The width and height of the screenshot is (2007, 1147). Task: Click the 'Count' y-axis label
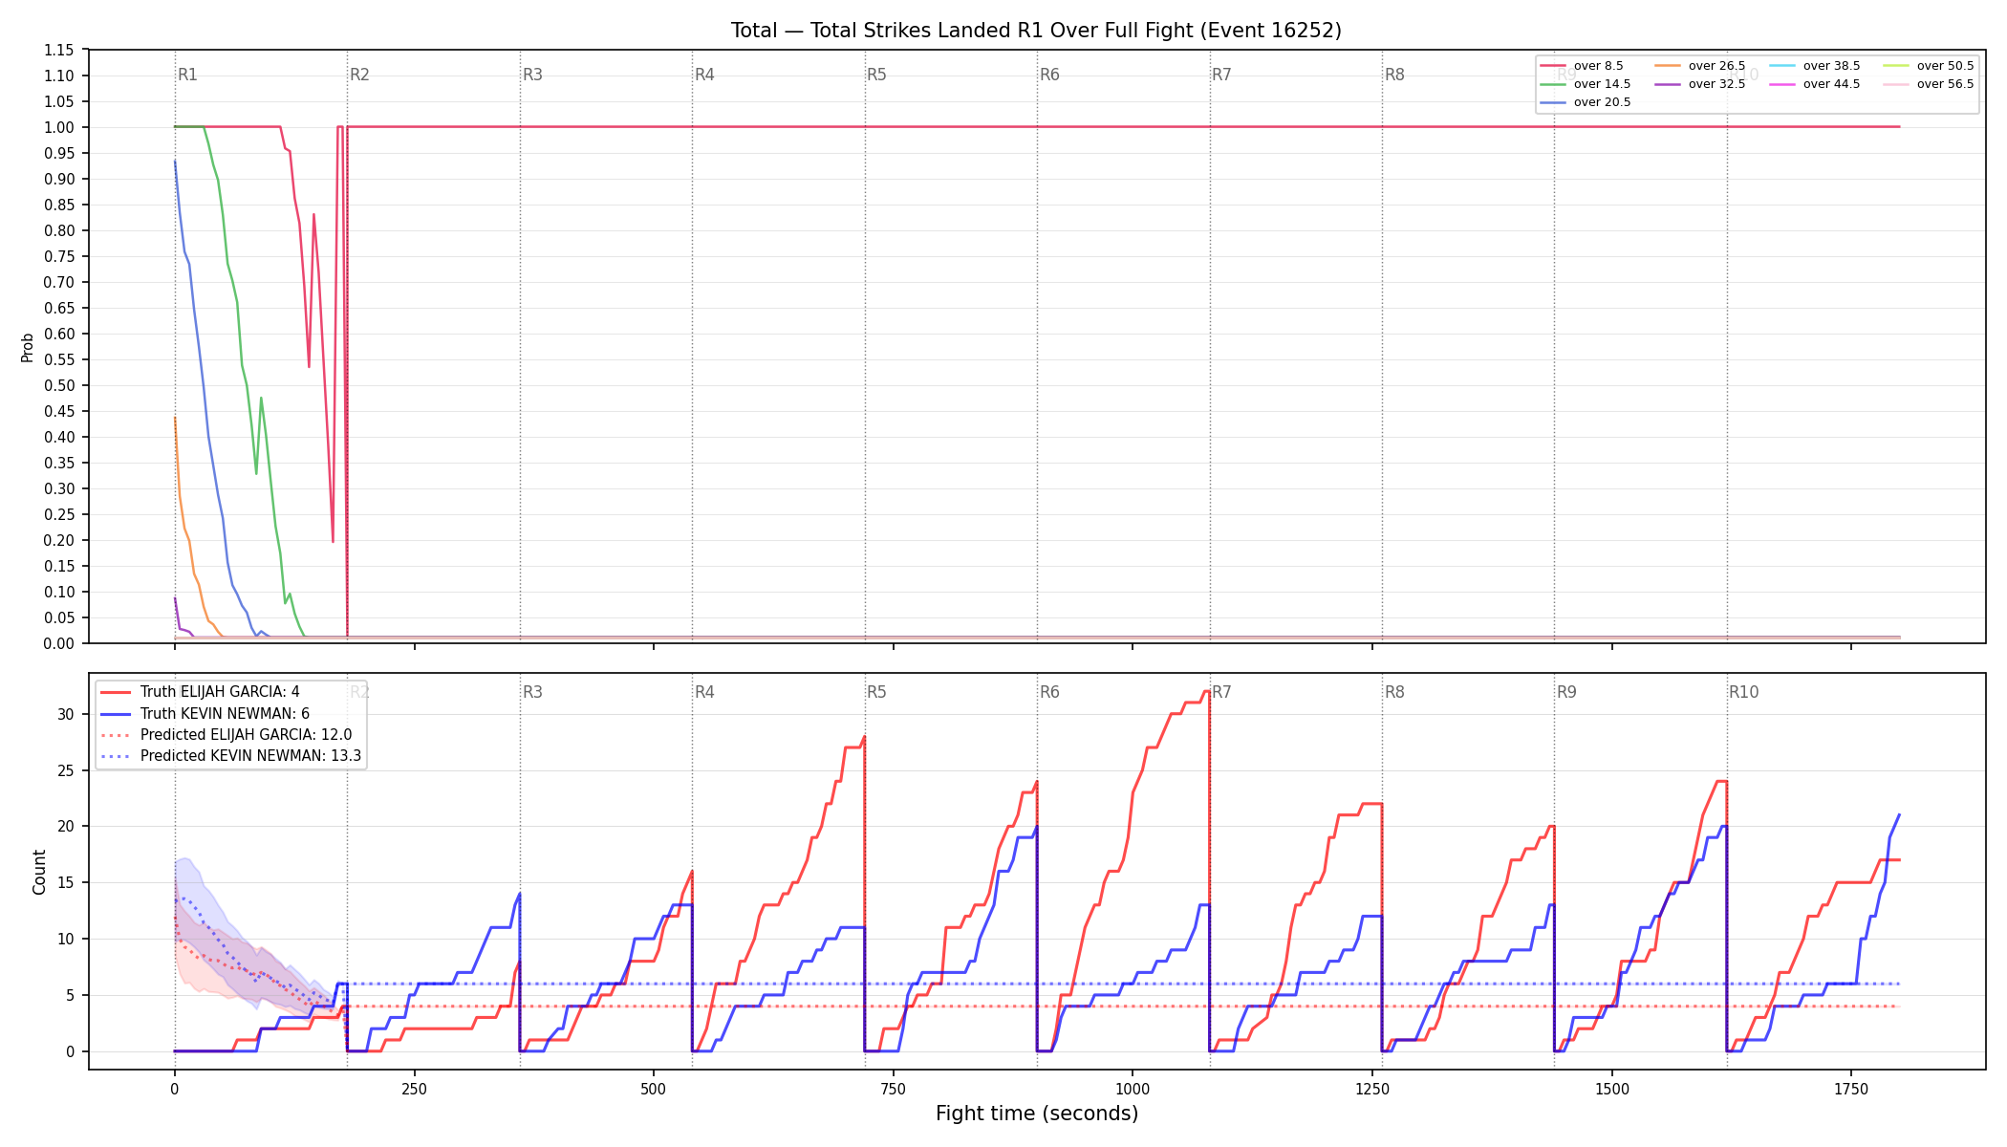(x=39, y=872)
